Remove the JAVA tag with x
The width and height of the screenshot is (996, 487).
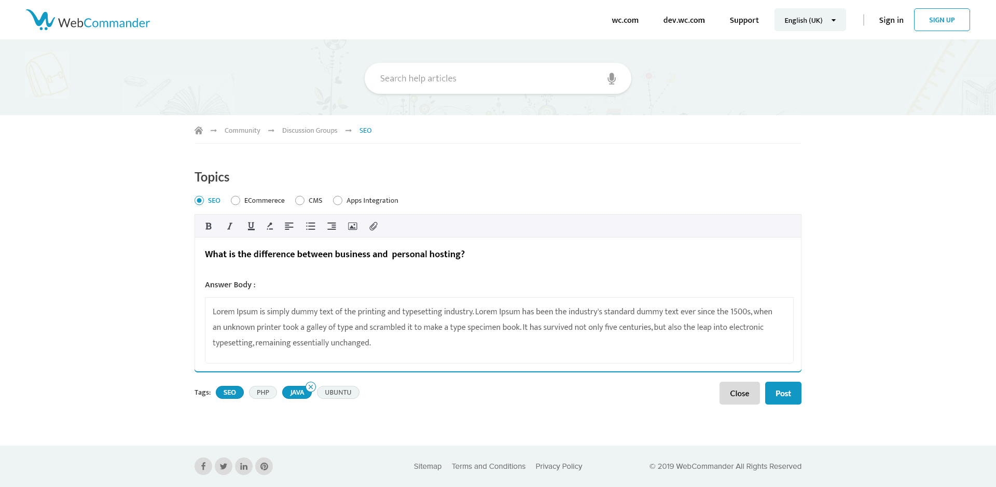coord(311,387)
